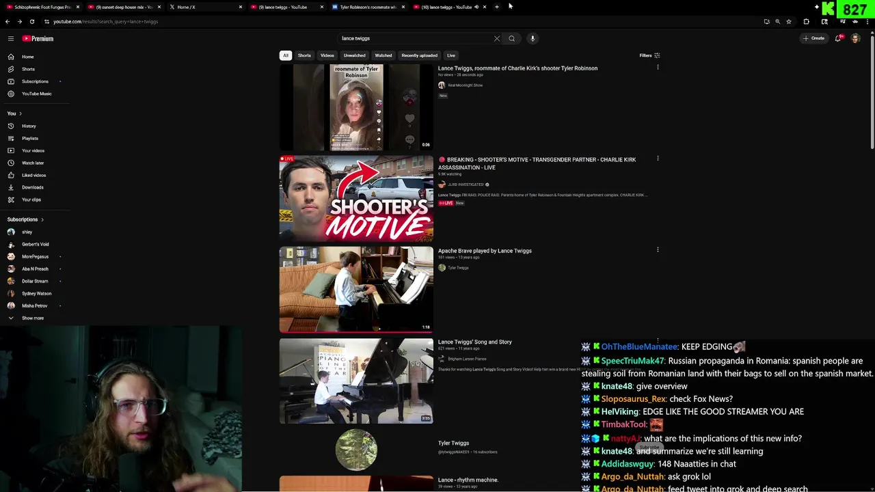Go to YouTube Premium home logo
Screen dimensions: 875x492
tap(38, 38)
